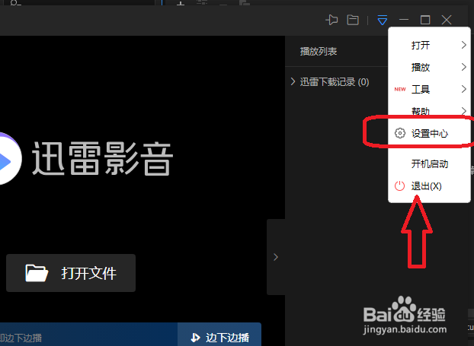Viewport: 474px width, 346px height.
Task: Click the 迅雷影音 play logo
Action: (10, 159)
